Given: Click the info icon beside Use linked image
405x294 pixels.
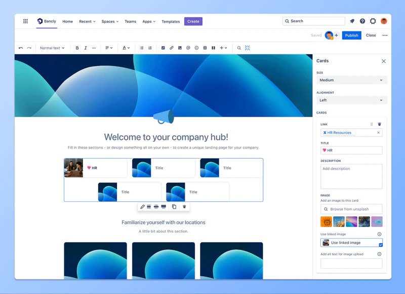Looking at the screenshot, I should point(379,234).
